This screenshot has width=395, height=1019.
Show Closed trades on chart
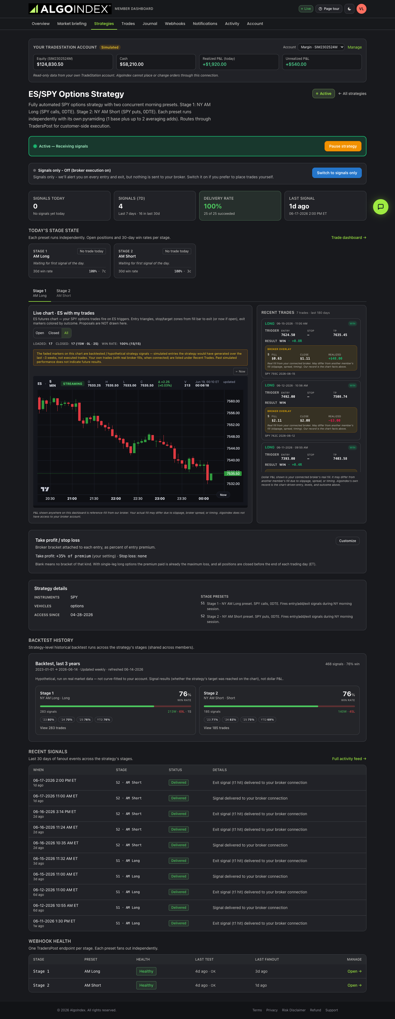click(54, 333)
